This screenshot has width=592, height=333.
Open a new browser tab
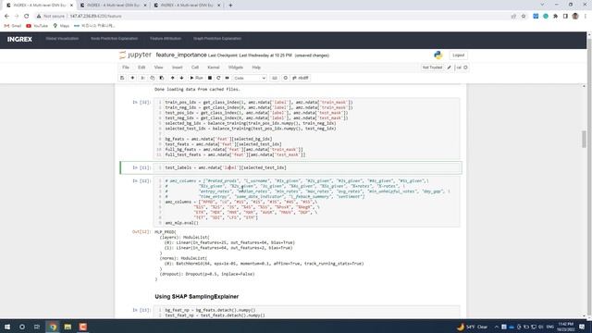tap(230, 6)
